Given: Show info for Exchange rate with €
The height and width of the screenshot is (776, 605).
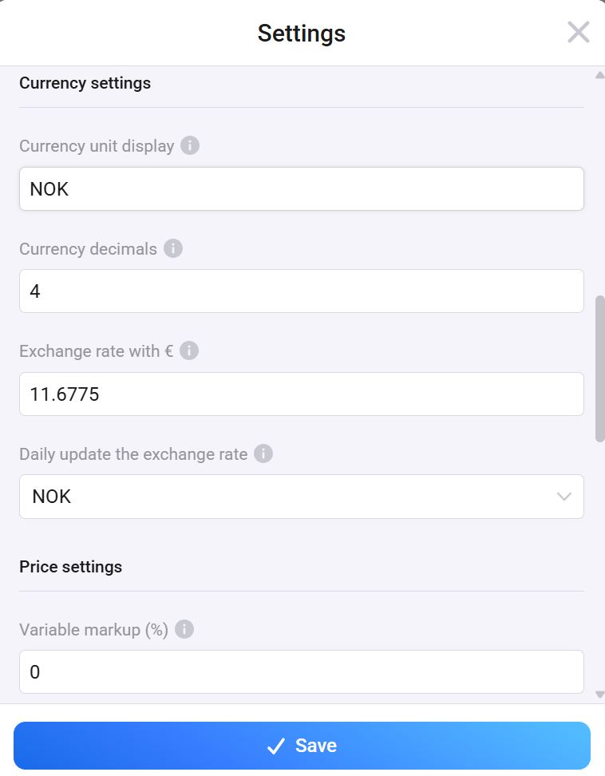Looking at the screenshot, I should (x=189, y=350).
